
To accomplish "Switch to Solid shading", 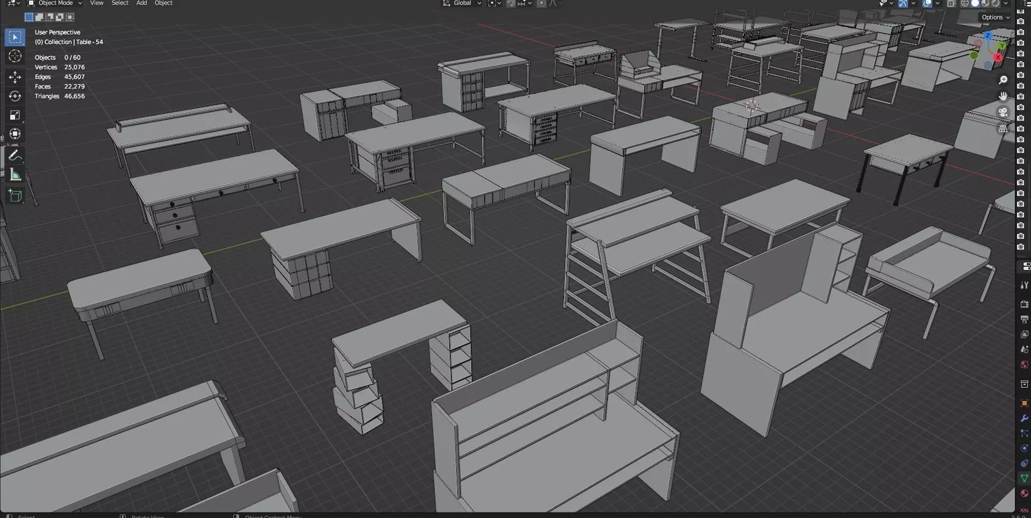I will tap(975, 3).
